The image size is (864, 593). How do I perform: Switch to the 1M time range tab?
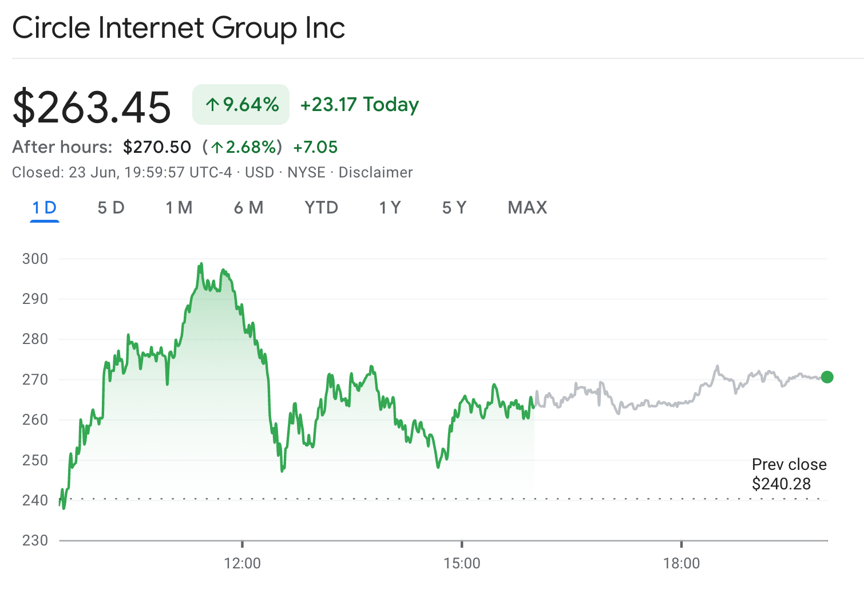(x=179, y=208)
